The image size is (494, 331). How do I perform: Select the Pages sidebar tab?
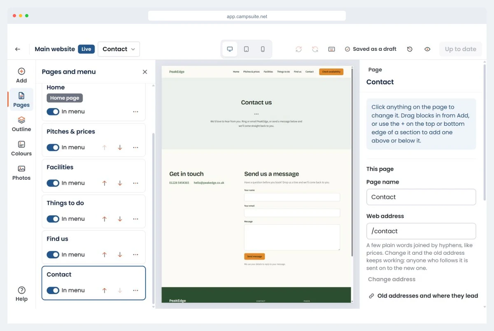pos(21,100)
